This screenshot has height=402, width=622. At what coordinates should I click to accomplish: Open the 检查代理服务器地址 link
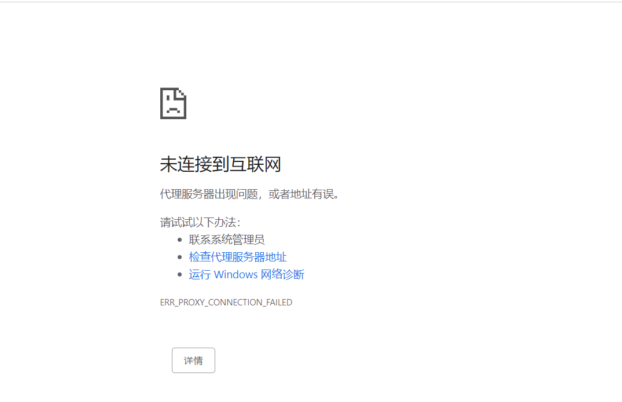(x=237, y=257)
